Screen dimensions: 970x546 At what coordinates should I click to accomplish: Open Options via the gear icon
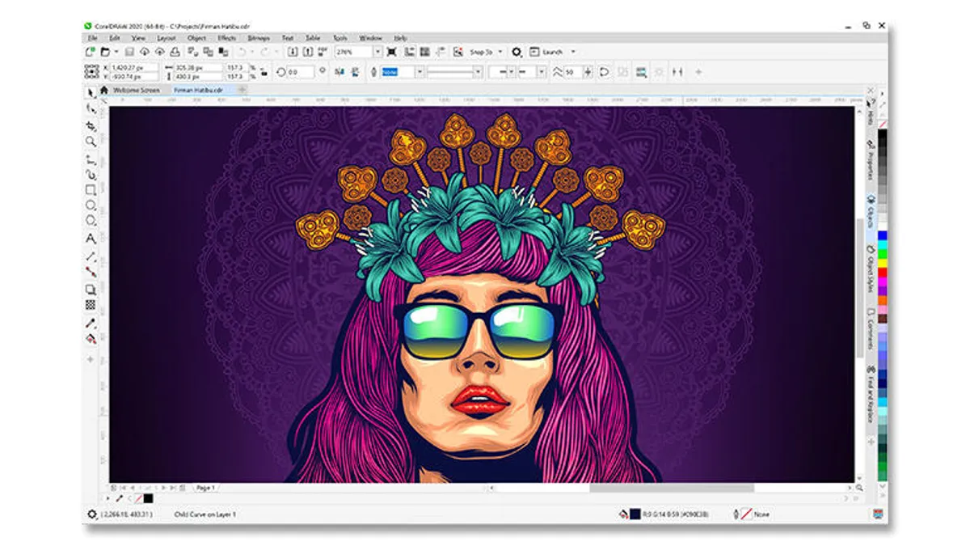[x=517, y=52]
